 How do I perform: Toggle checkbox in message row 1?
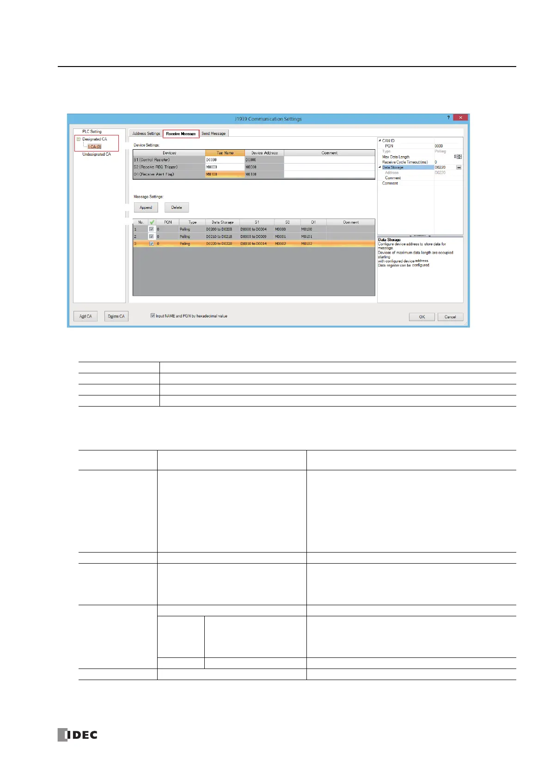(x=152, y=229)
